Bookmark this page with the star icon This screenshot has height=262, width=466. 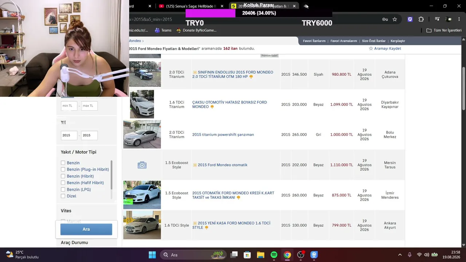point(395,19)
